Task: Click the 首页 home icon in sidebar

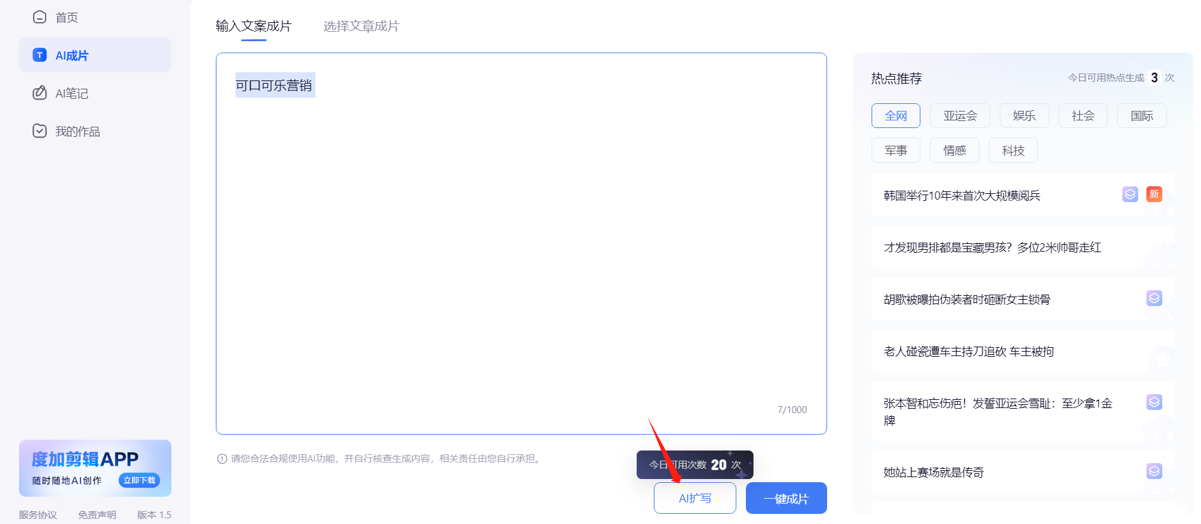Action: pos(39,17)
